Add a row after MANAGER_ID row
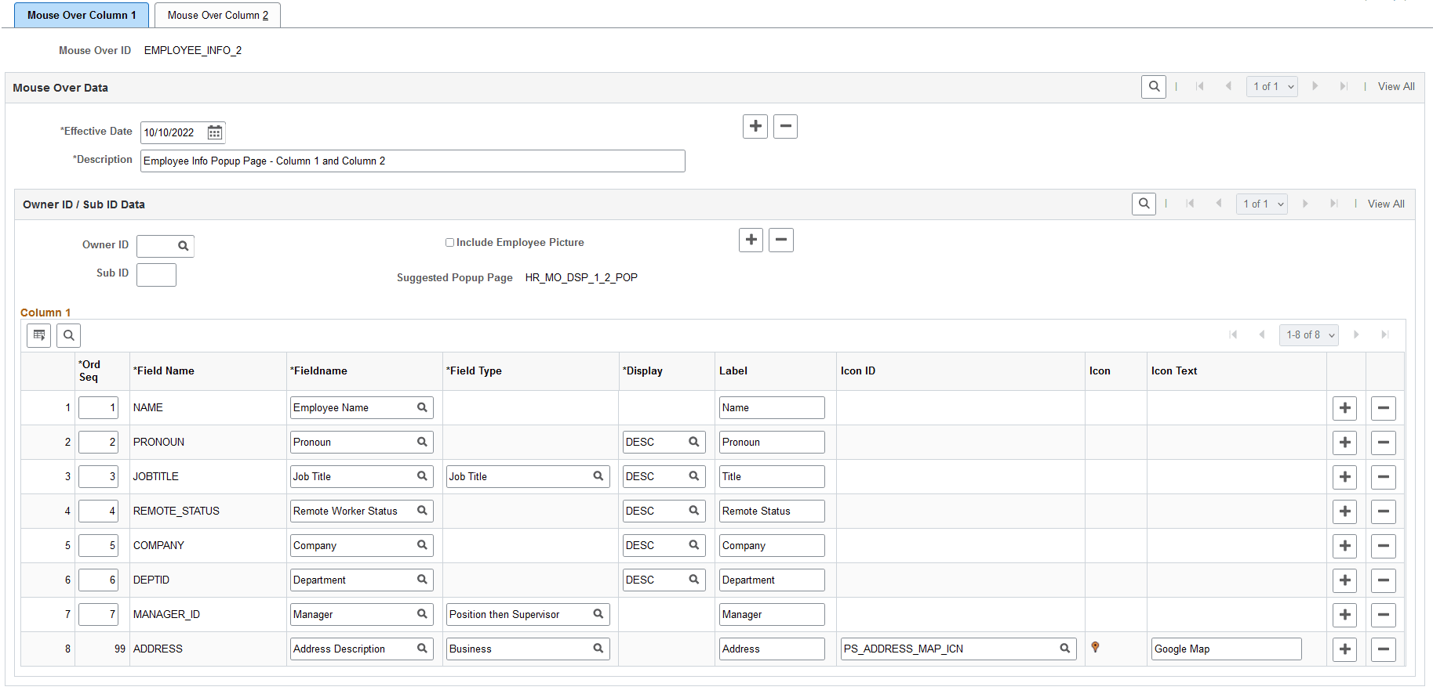Image resolution: width=1433 pixels, height=694 pixels. point(1344,615)
